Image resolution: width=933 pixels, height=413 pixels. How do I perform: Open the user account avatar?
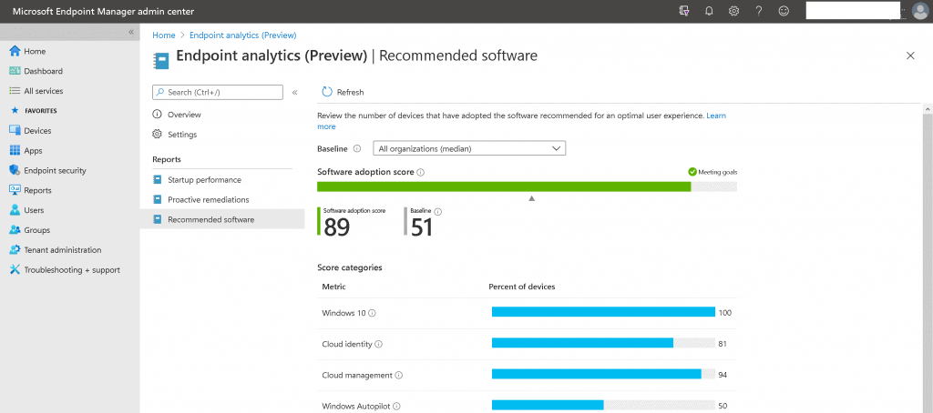coord(920,11)
